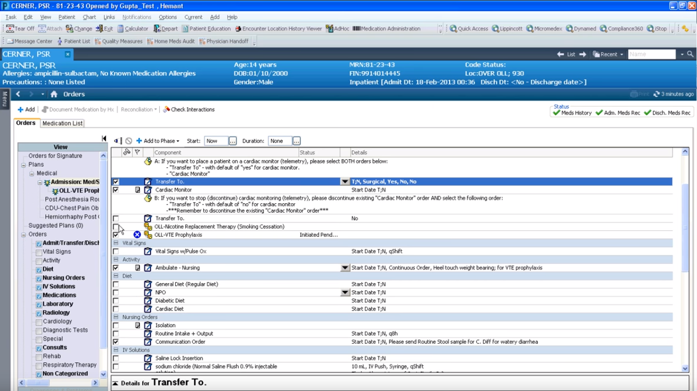Click the patient Name search field
This screenshot has height=391, width=697.
pos(651,55)
